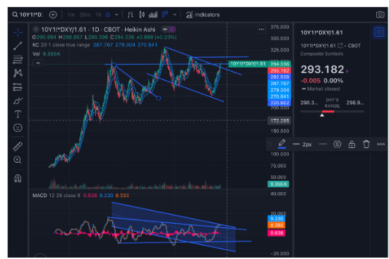Select the trend line tool

[x=18, y=46]
